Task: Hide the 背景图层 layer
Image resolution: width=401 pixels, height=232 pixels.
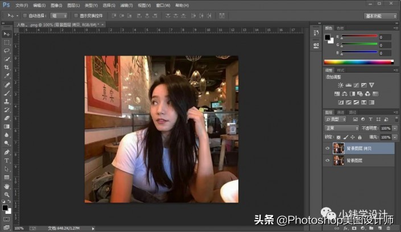Action: point(328,160)
